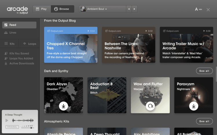Update the Wow and Flutter kit
The height and width of the screenshot is (135, 217).
[150, 106]
